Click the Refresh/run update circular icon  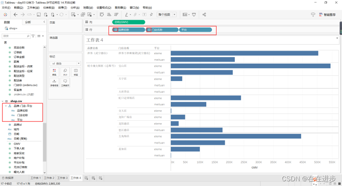pyautogui.click(x=62, y=15)
